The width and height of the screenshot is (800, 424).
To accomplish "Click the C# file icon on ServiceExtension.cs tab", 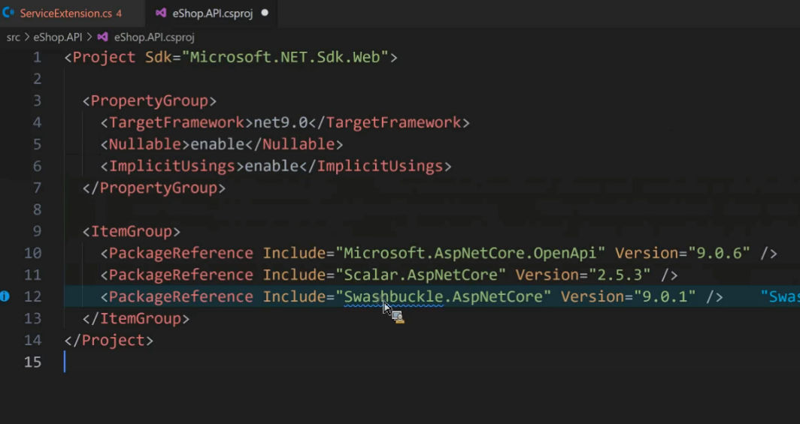I will [x=9, y=14].
